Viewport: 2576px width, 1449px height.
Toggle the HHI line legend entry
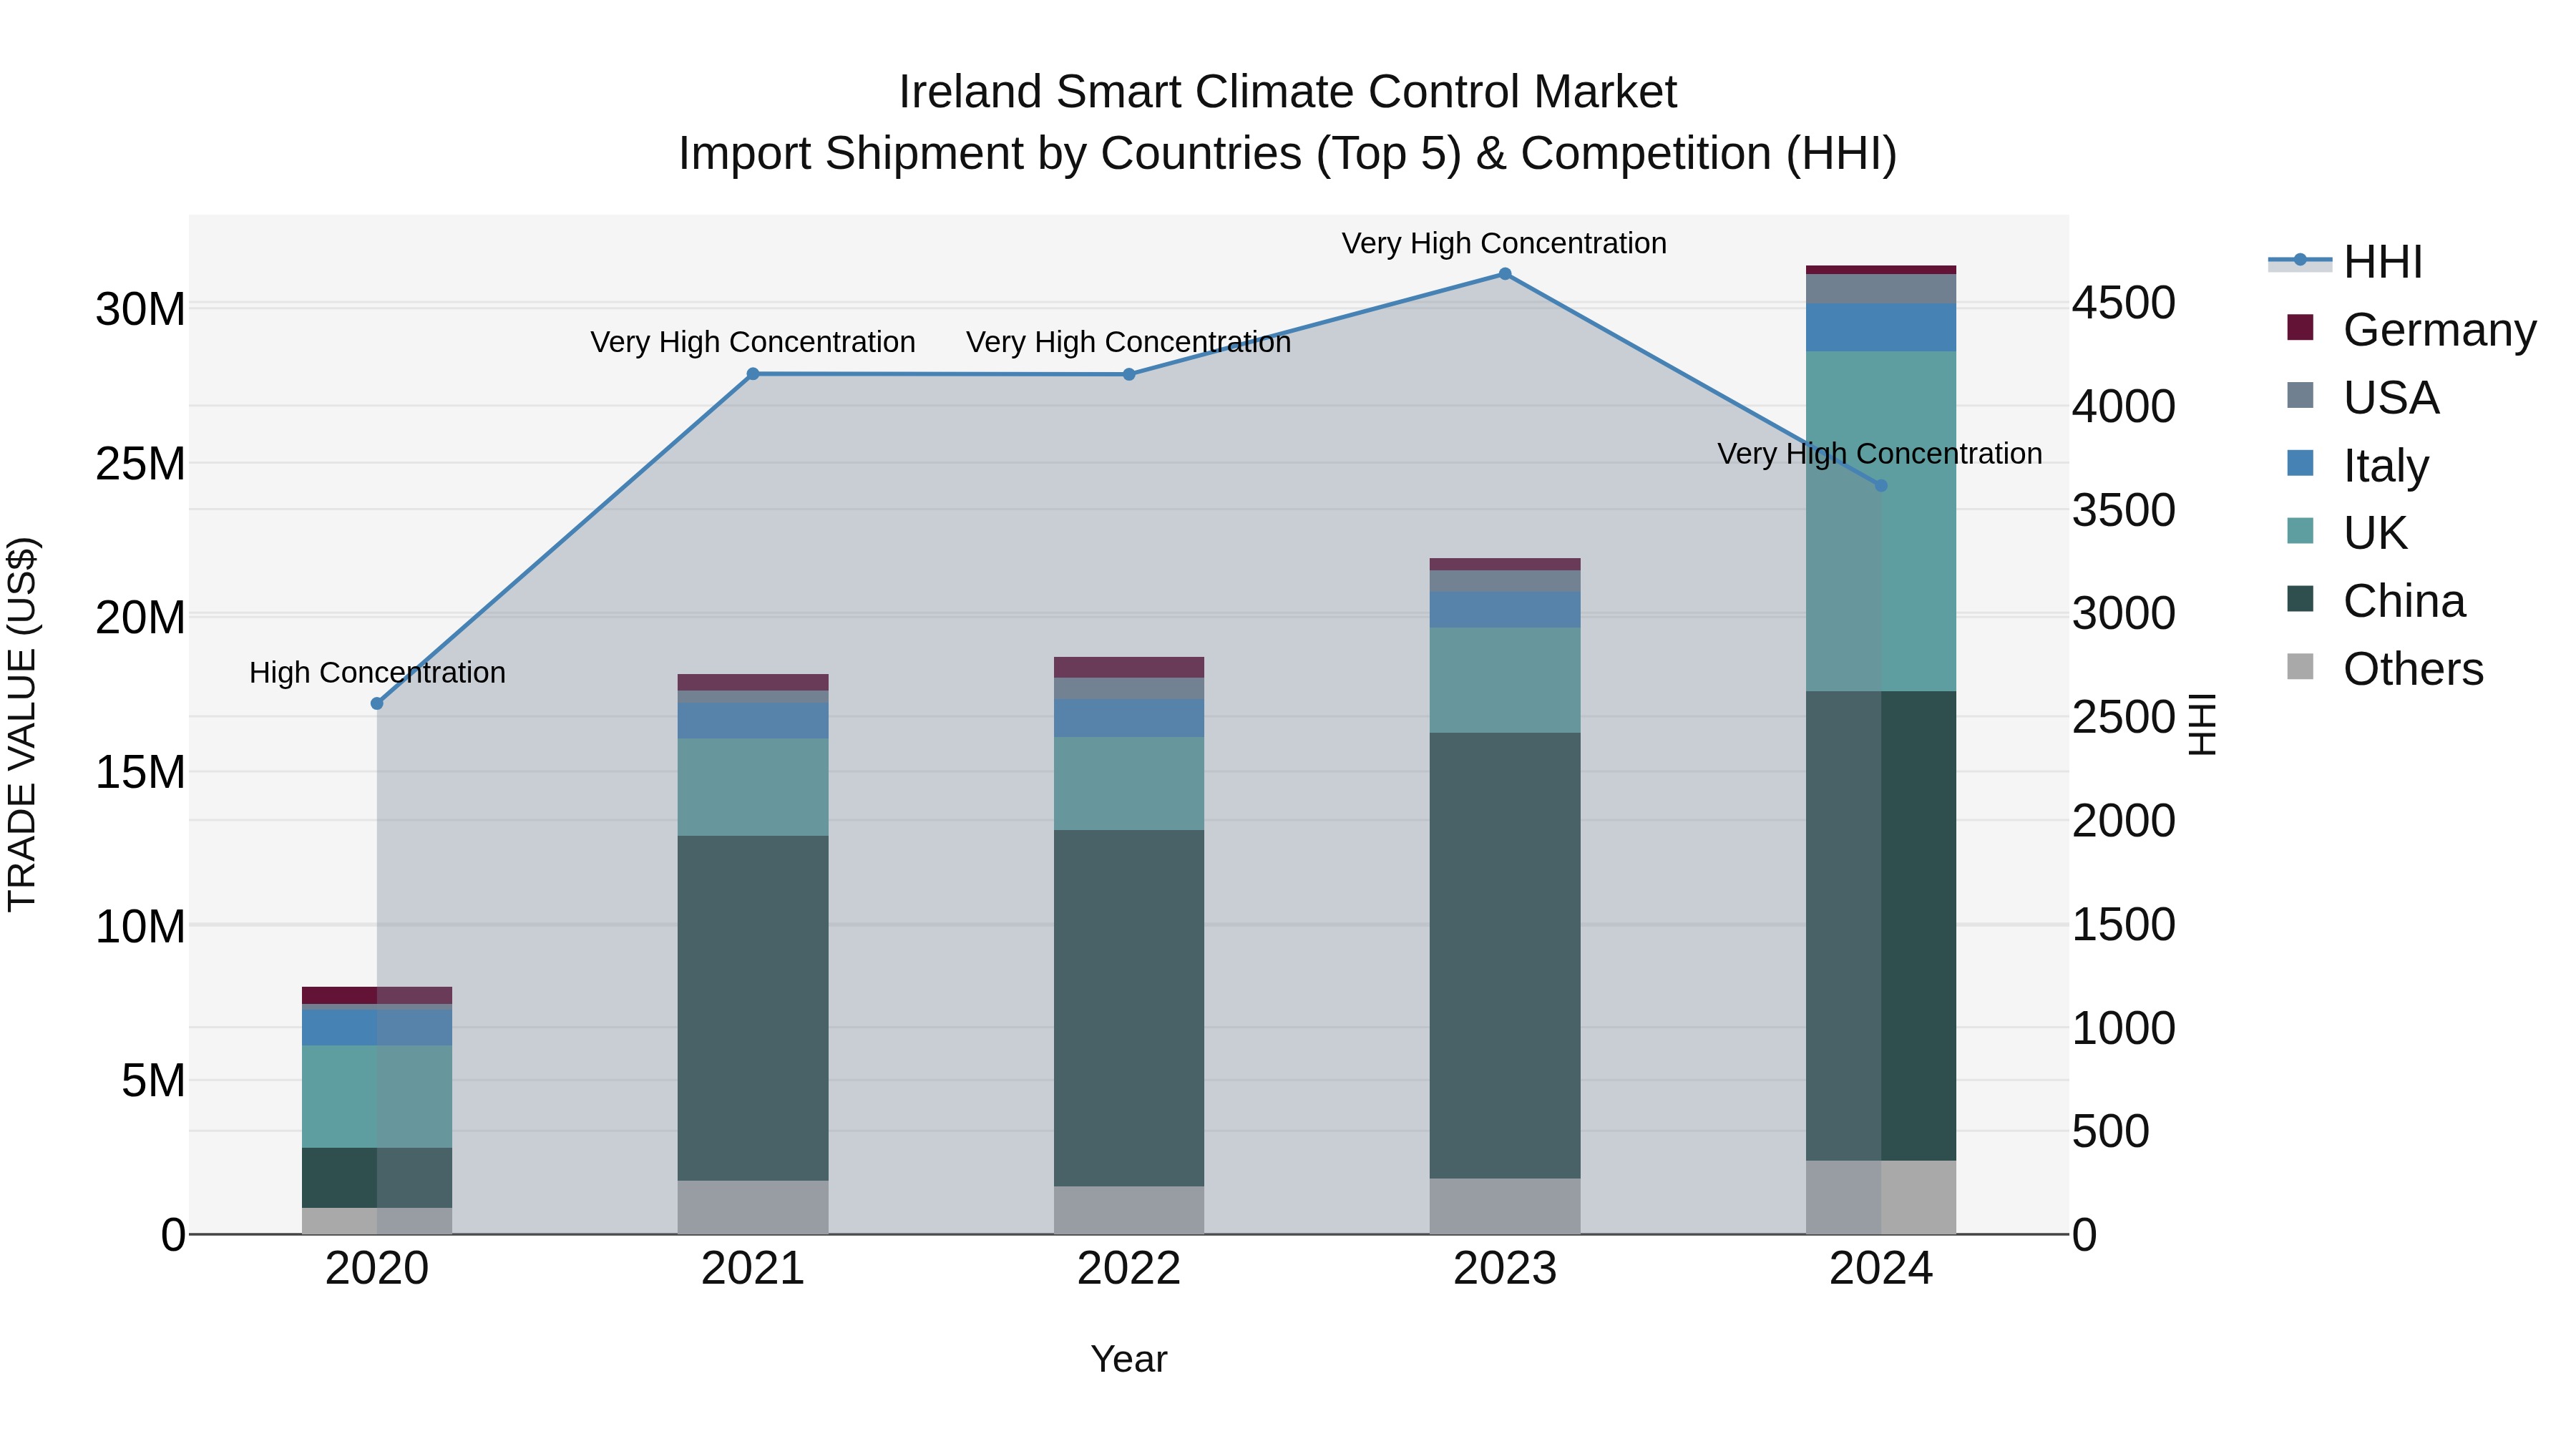(2345, 262)
